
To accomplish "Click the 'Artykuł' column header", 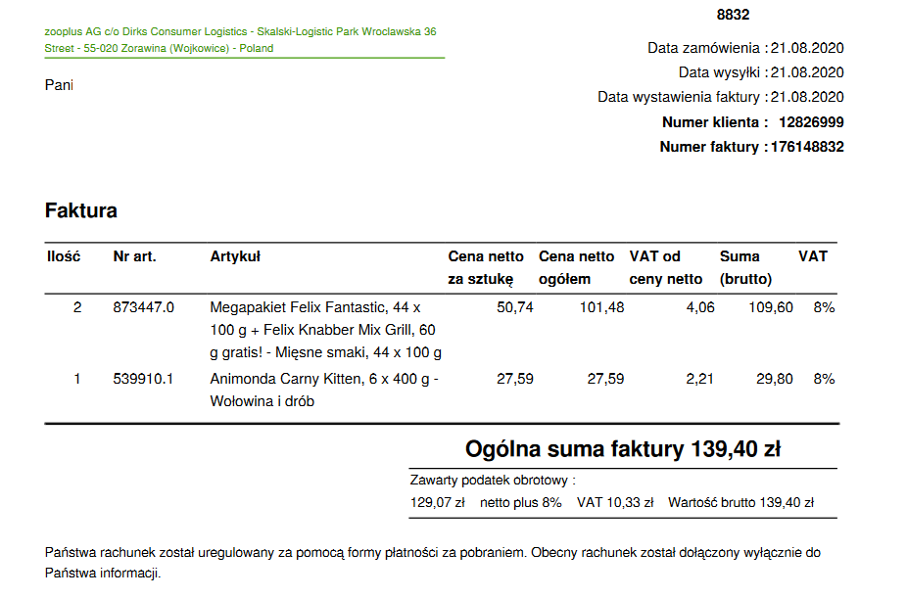I will point(235,256).
